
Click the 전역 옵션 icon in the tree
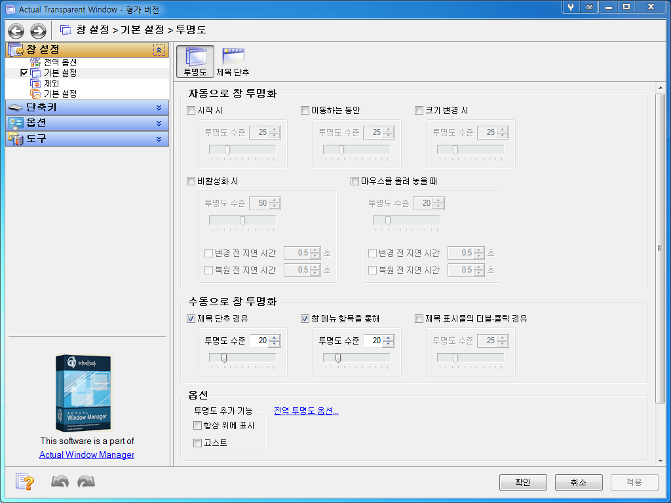click(35, 62)
